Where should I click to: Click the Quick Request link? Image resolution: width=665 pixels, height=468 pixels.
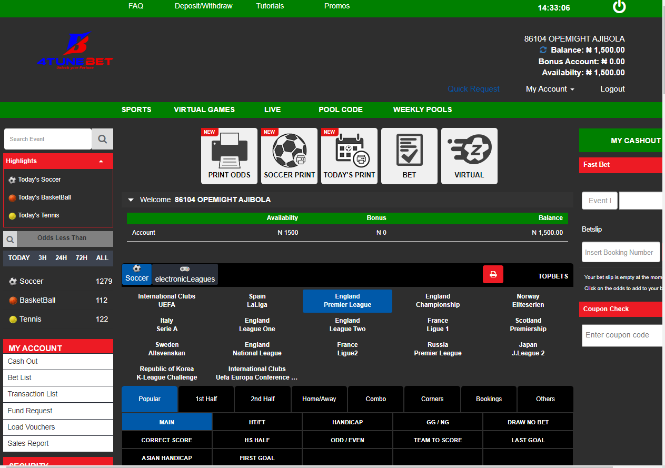(473, 89)
